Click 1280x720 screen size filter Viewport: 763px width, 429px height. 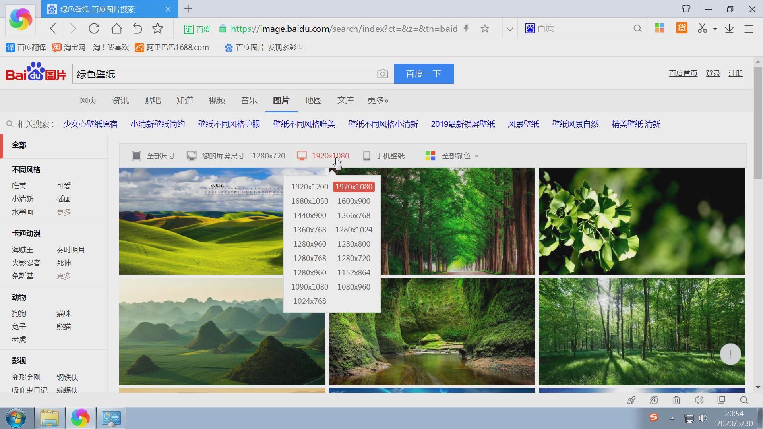pyautogui.click(x=353, y=258)
